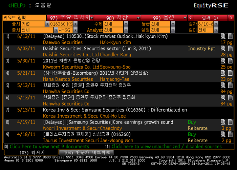Expand the Analyst 전체 dropdown
Viewport: 237px width, 170px height.
(x=126, y=30)
